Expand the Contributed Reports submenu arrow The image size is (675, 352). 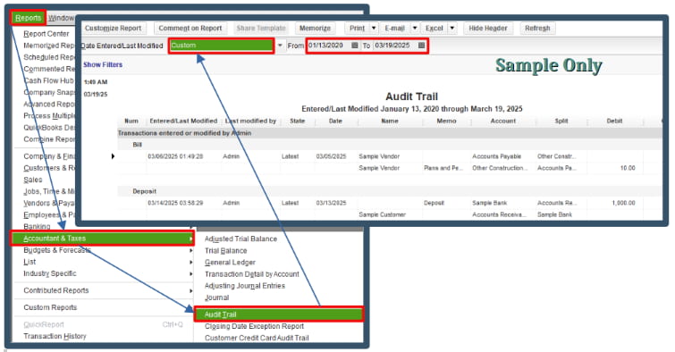(x=190, y=291)
